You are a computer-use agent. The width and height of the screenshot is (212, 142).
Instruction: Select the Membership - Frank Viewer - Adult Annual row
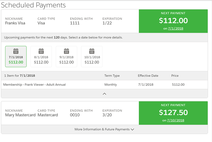coord(34,84)
